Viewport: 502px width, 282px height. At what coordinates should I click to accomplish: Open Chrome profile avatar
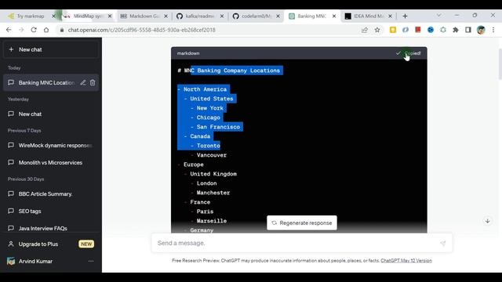(x=481, y=30)
